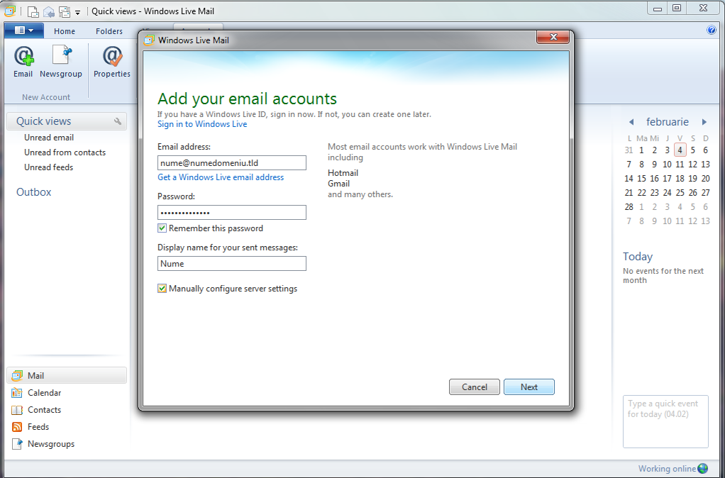Select Unread email quick view
The image size is (725, 478).
[x=49, y=138]
